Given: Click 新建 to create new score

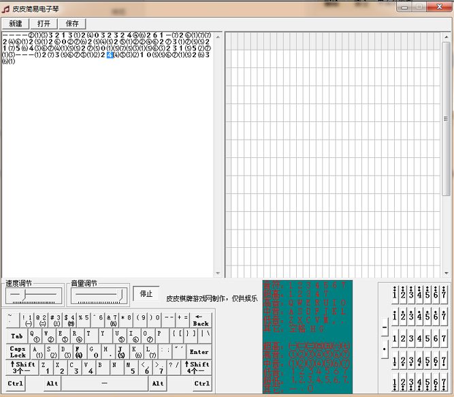Looking at the screenshot, I should (x=16, y=24).
